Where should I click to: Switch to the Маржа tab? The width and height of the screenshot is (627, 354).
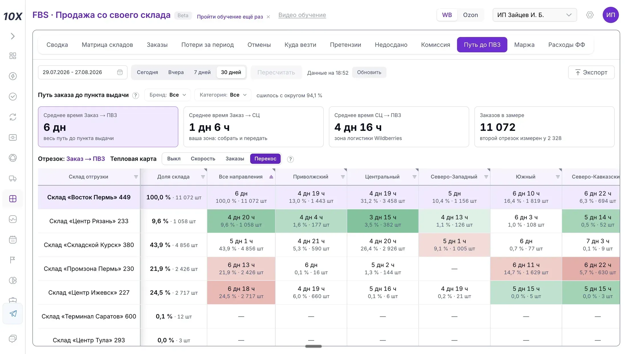[524, 45]
